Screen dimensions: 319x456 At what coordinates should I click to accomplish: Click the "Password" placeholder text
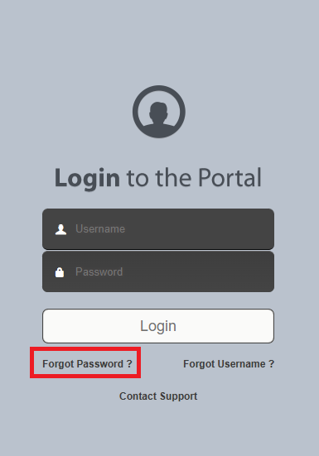99,272
